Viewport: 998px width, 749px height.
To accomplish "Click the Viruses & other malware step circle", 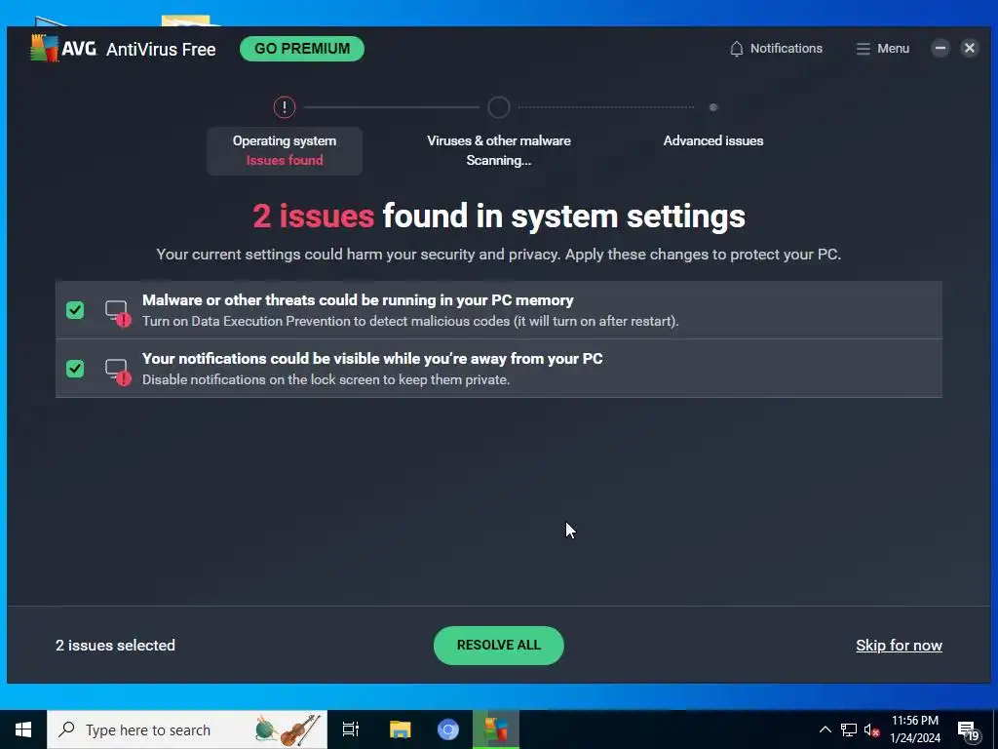I will pyautogui.click(x=499, y=107).
